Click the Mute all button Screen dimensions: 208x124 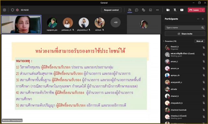click(200, 41)
